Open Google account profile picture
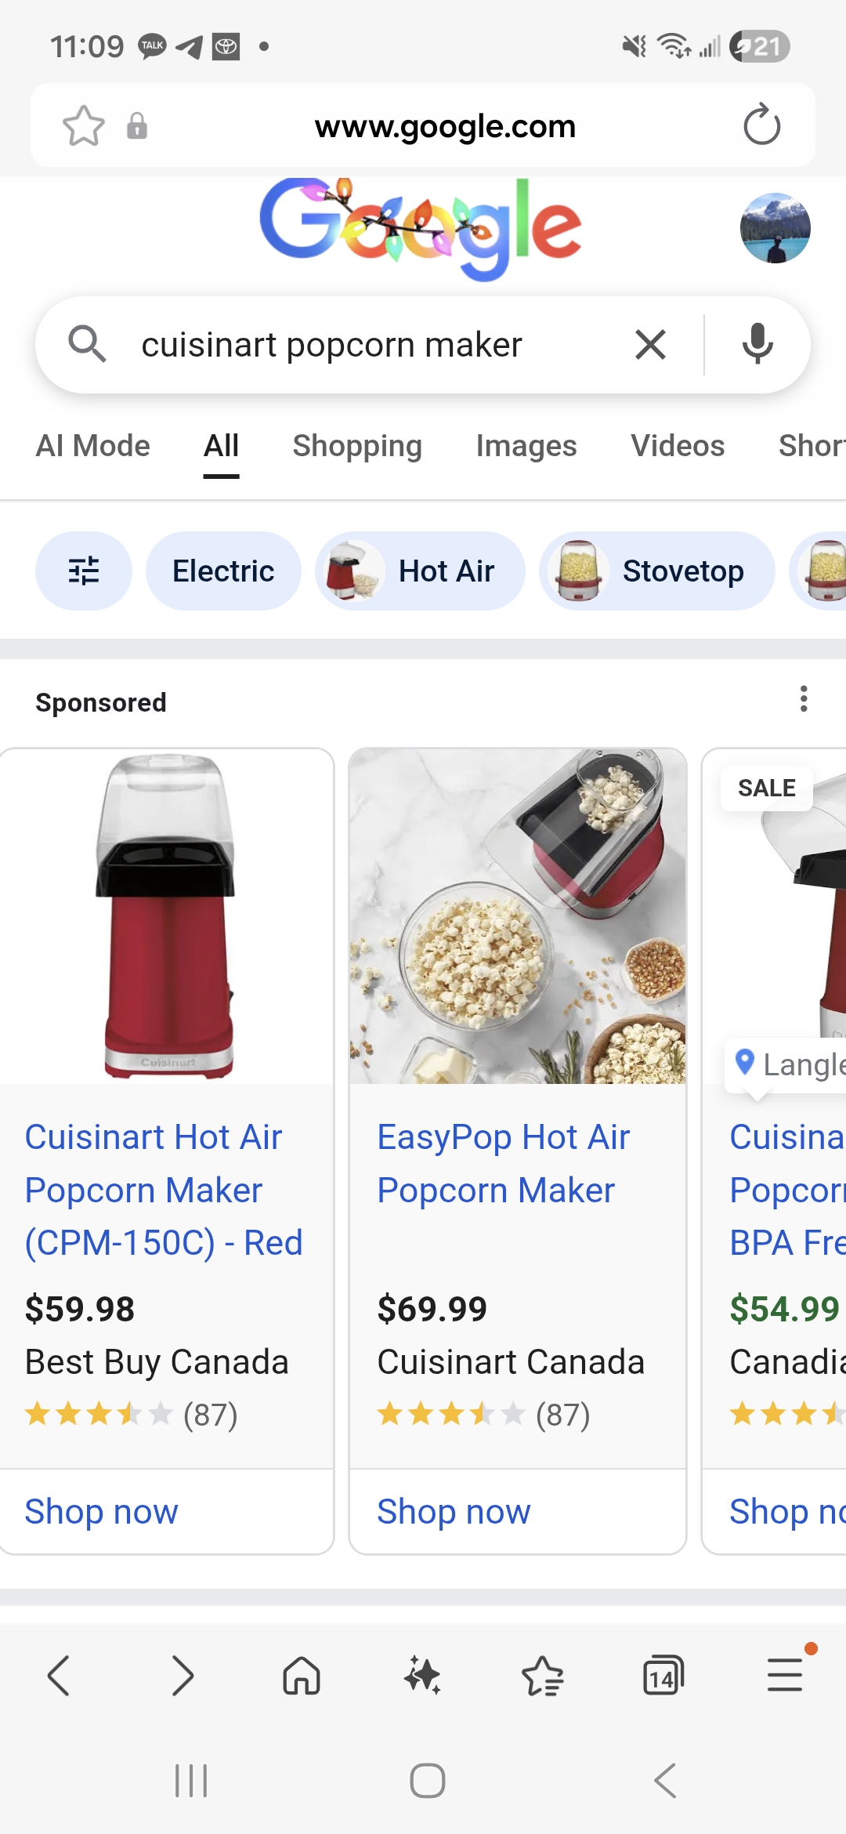 click(775, 228)
